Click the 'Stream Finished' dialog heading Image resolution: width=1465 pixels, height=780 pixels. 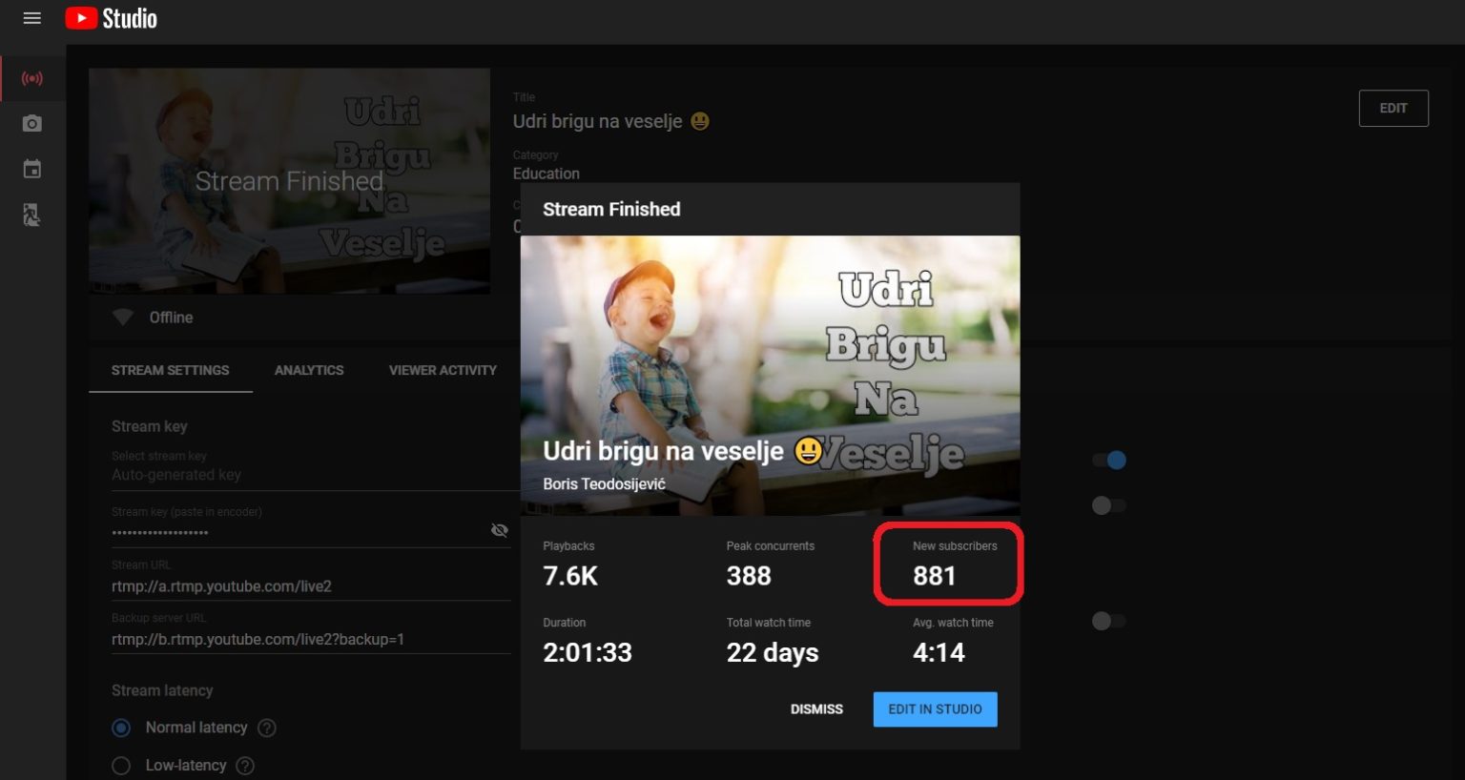coord(611,209)
